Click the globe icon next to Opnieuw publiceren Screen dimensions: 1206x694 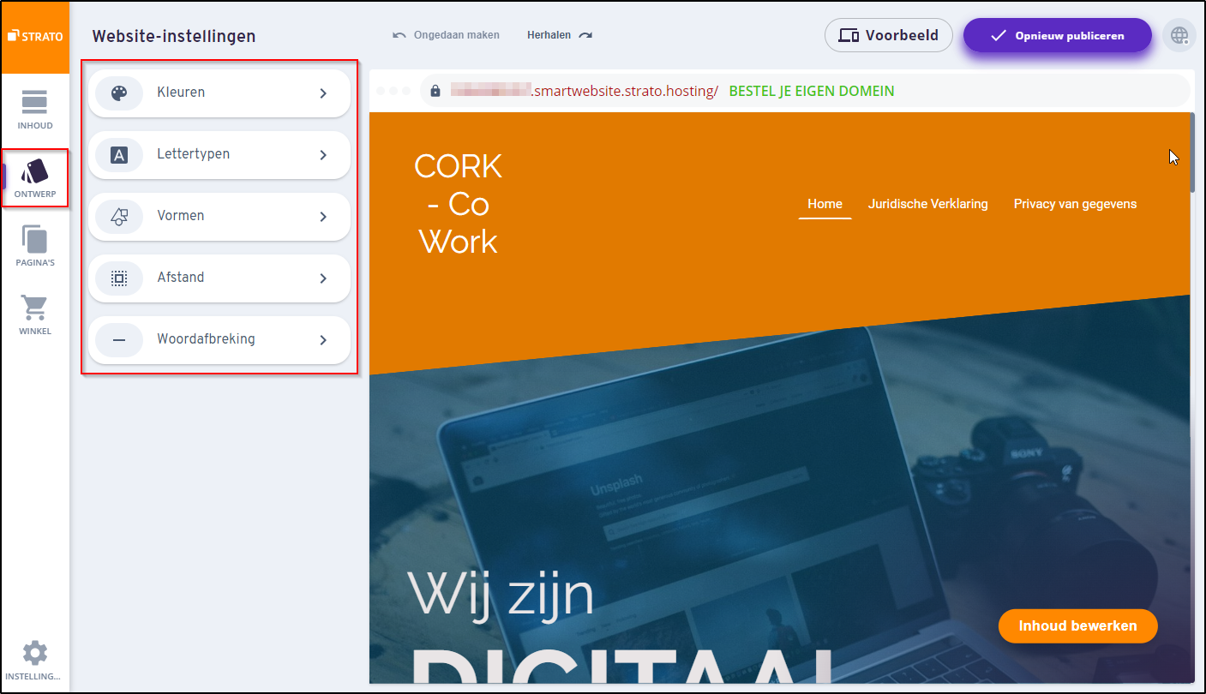(1179, 35)
